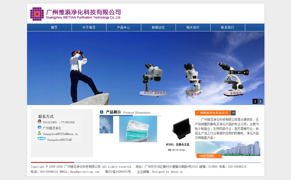Screen dimensions: 291x180
Task: Switch to banner slide 2
Action: pos(260,101)
